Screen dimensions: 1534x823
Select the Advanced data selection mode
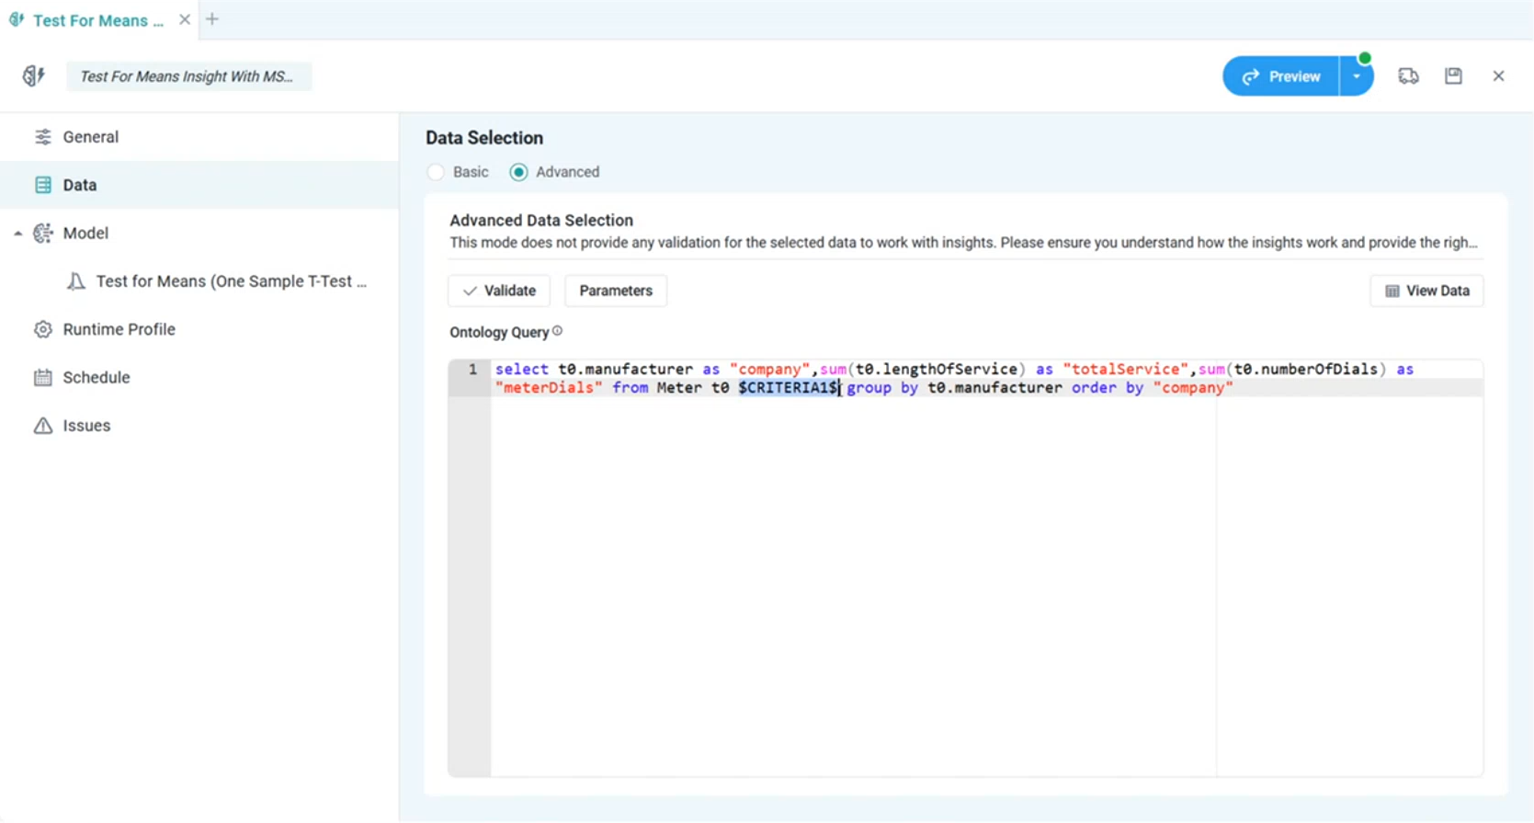[x=519, y=172]
